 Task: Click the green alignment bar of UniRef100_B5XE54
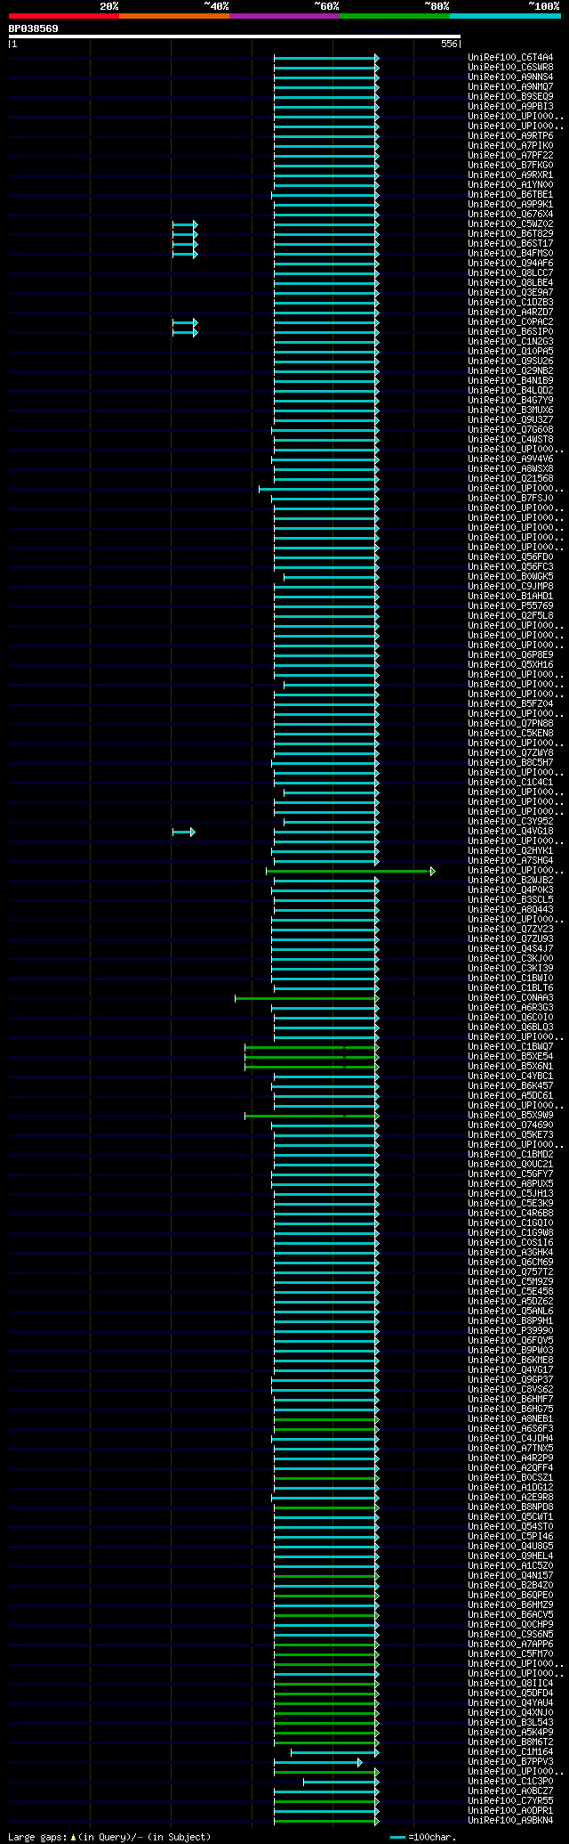tap(312, 1057)
